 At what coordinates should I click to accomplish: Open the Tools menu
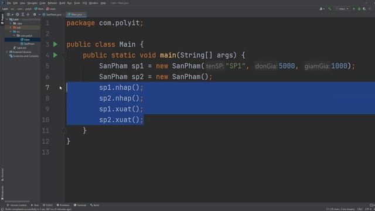77,3
